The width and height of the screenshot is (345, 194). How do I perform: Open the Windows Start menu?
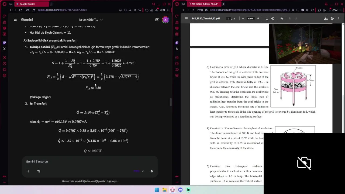[x=157, y=190]
